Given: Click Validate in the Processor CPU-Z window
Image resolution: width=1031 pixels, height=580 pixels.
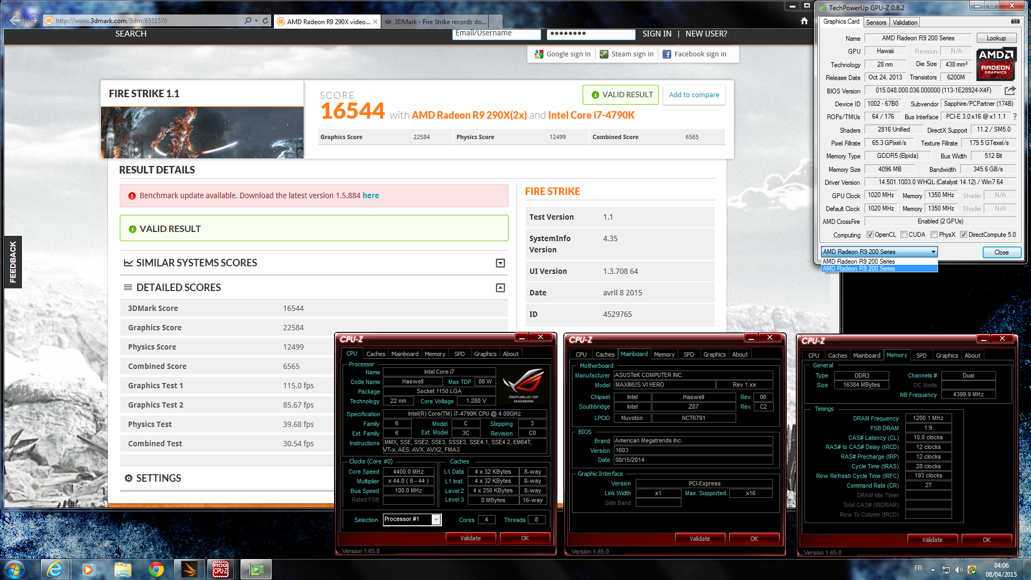Looking at the screenshot, I should (470, 539).
